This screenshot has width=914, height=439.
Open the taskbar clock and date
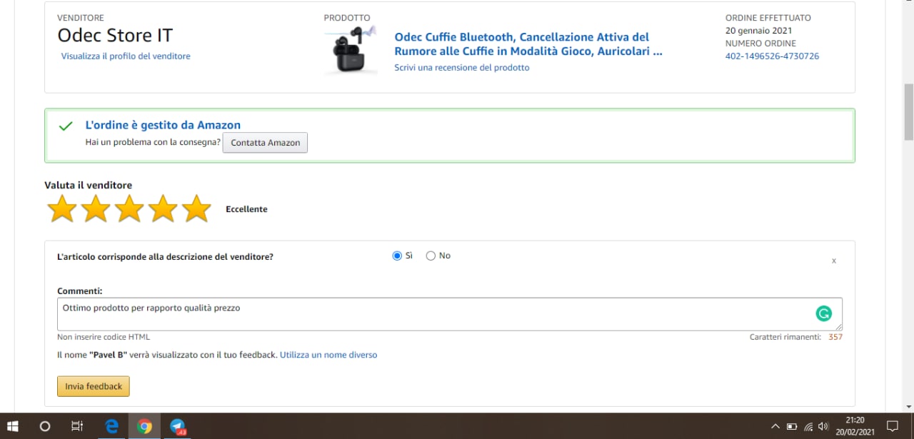pyautogui.click(x=855, y=426)
